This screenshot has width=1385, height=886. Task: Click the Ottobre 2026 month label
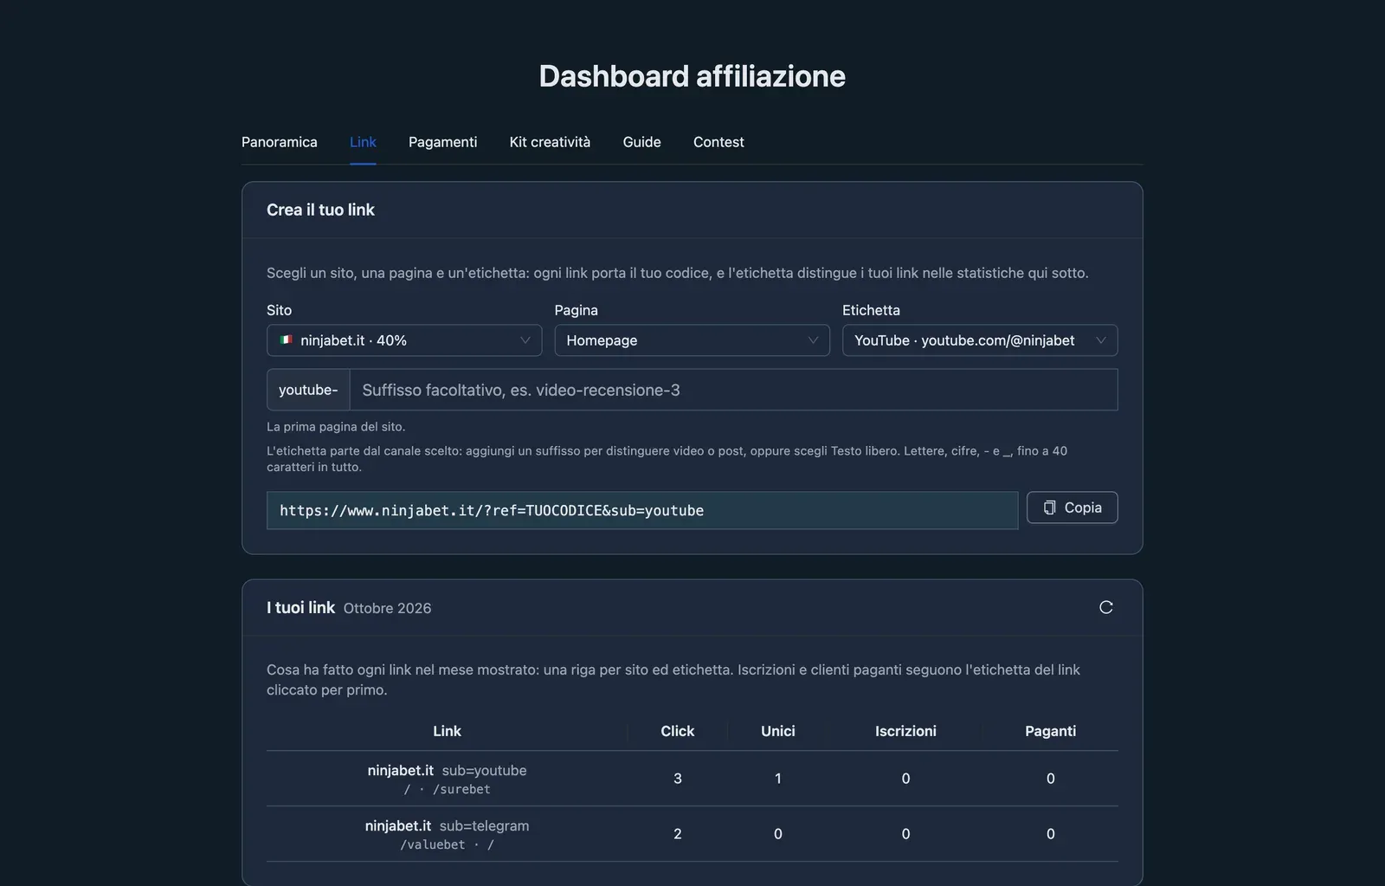click(x=387, y=608)
